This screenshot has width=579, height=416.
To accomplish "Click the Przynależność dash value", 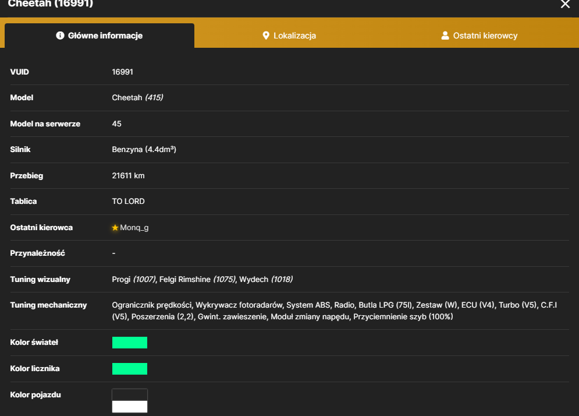I will [113, 253].
